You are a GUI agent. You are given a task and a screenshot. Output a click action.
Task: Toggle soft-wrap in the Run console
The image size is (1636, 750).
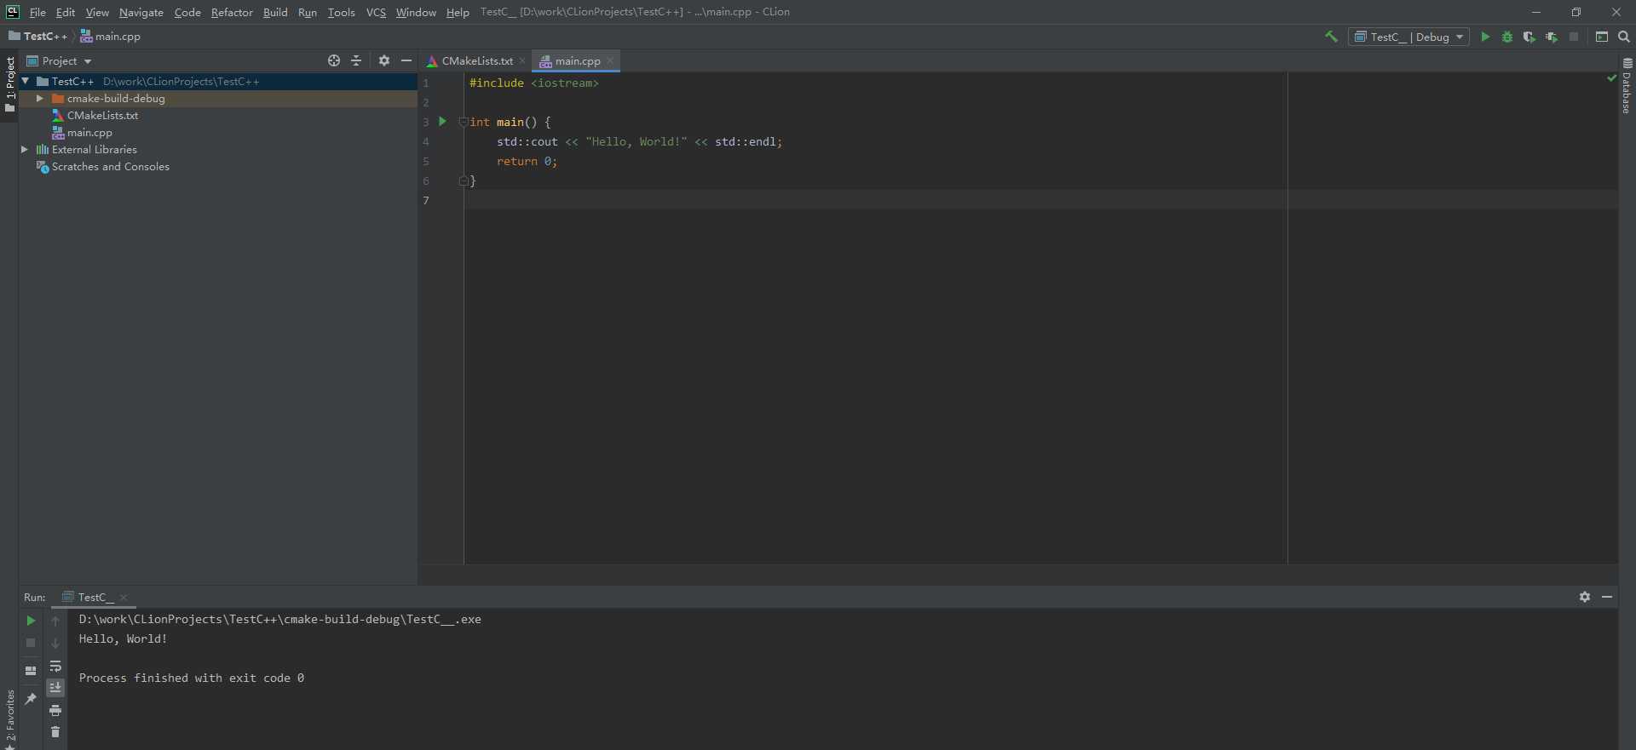(55, 666)
